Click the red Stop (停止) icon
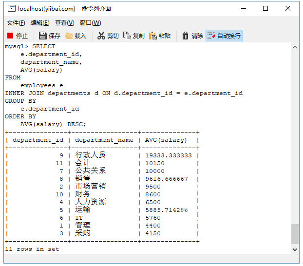The image size is (303, 266). click(x=10, y=36)
